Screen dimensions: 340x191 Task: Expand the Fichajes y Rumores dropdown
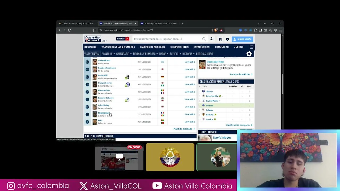pyautogui.click(x=145, y=54)
